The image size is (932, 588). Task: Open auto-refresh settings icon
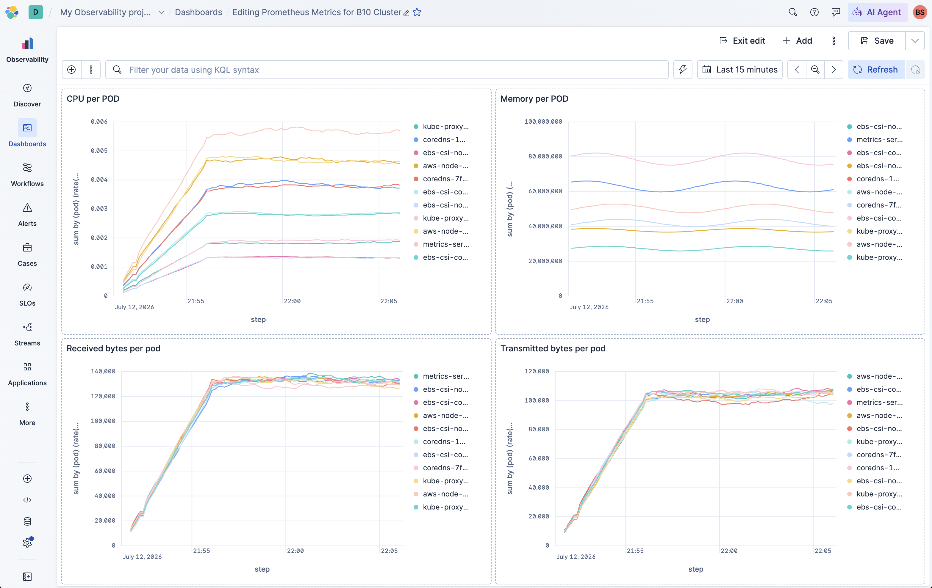click(x=915, y=70)
